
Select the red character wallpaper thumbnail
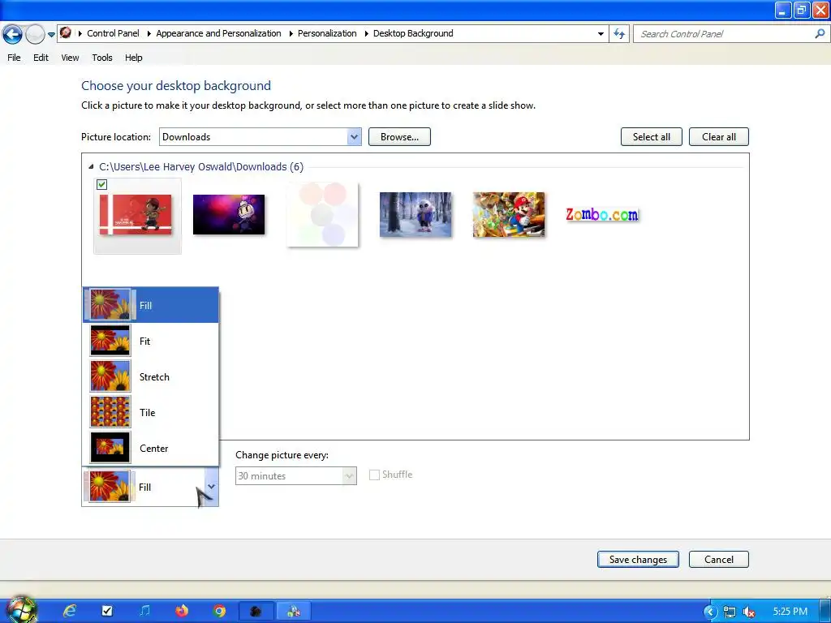[136, 214]
